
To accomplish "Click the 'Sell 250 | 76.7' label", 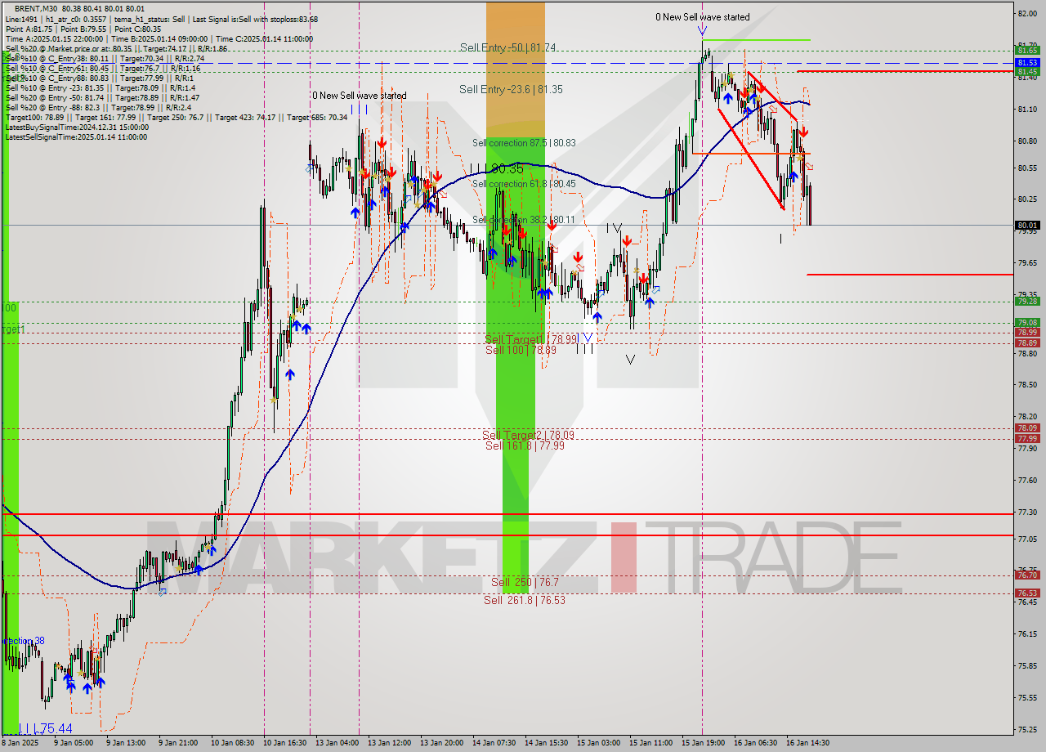I will coord(525,582).
